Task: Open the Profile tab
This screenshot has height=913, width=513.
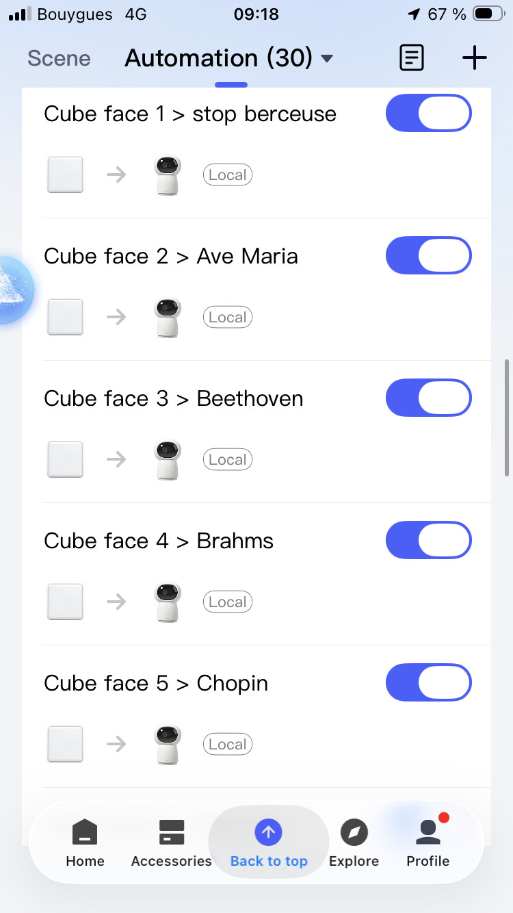Action: pos(428,843)
